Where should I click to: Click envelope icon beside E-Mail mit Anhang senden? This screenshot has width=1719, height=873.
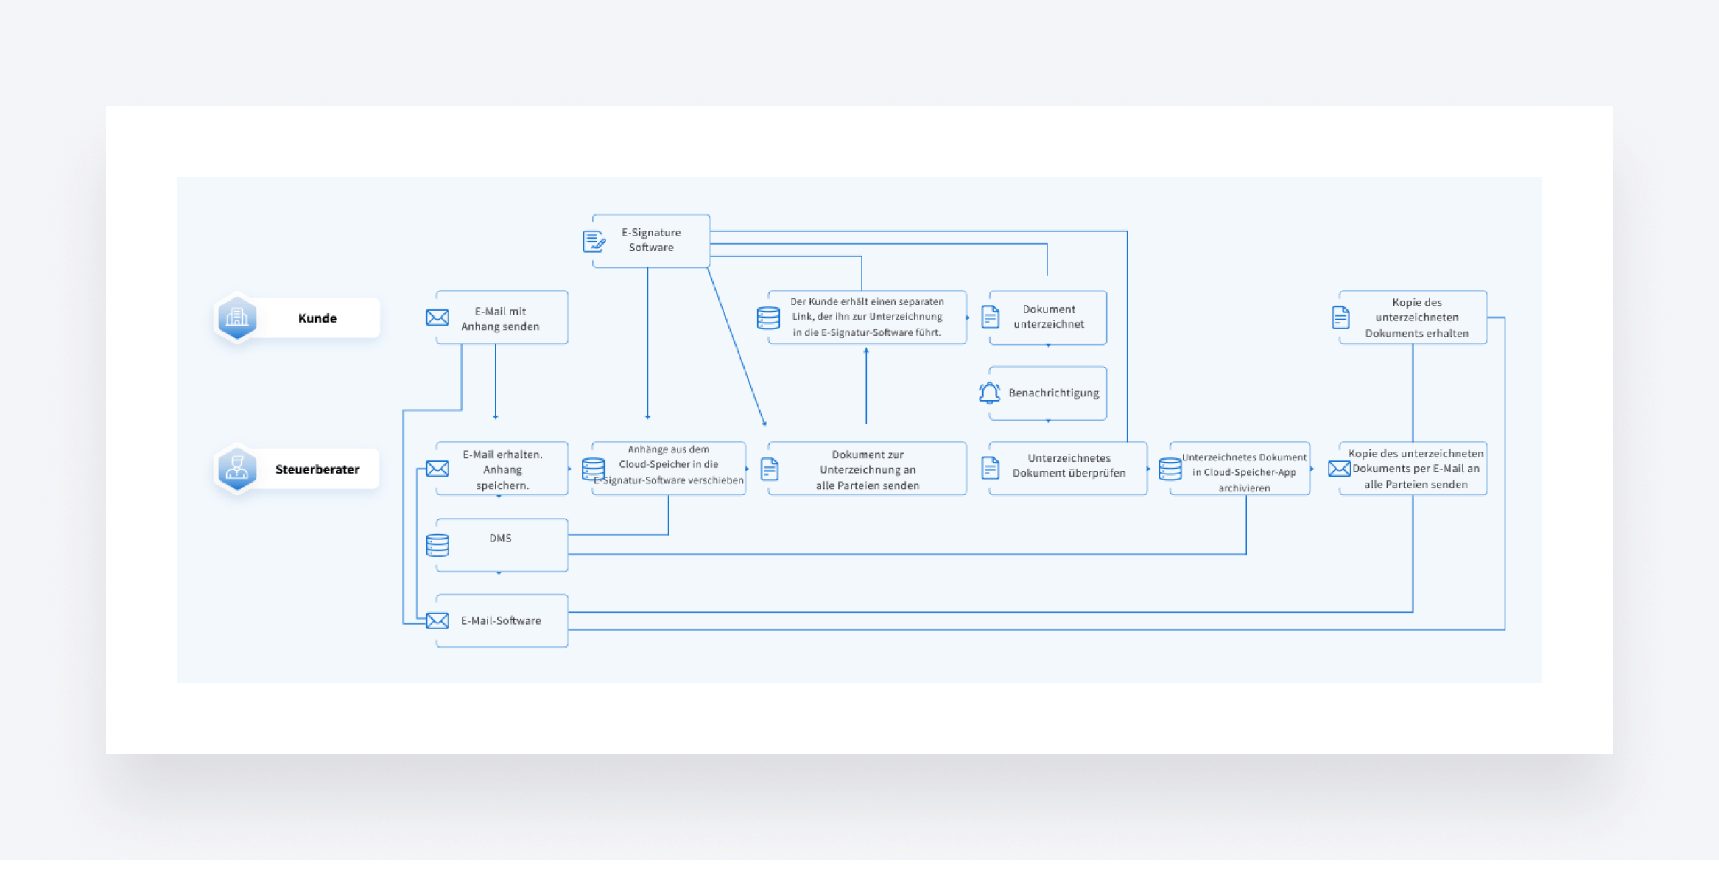(x=437, y=318)
